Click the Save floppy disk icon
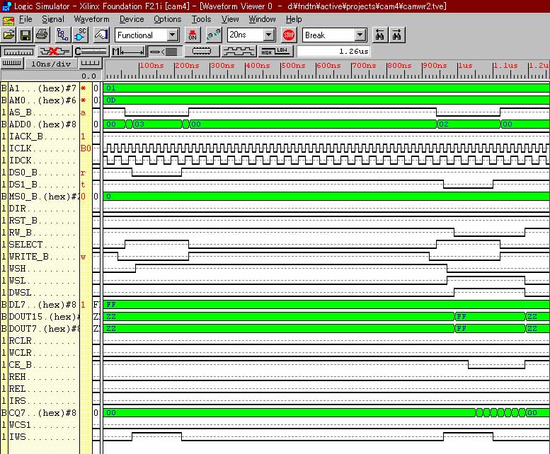The width and height of the screenshot is (550, 454). [x=25, y=35]
